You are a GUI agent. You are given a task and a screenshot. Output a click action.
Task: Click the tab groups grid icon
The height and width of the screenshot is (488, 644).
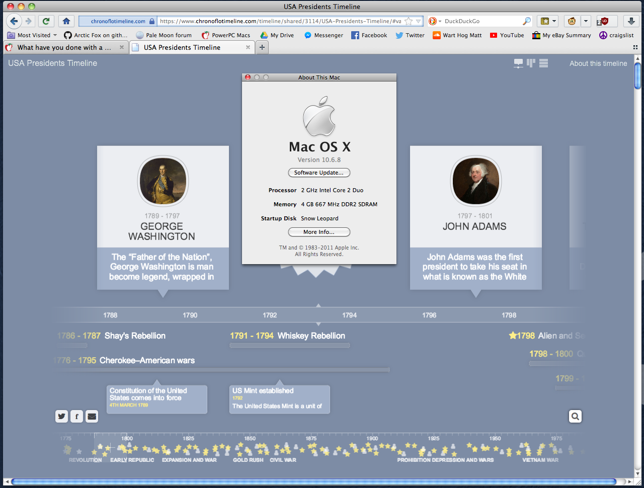635,47
